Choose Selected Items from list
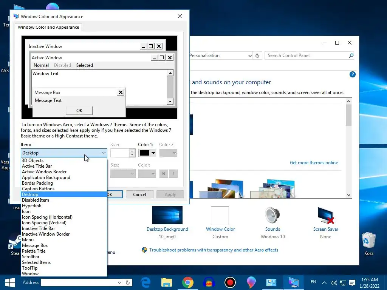387x290 pixels. (x=64, y=262)
